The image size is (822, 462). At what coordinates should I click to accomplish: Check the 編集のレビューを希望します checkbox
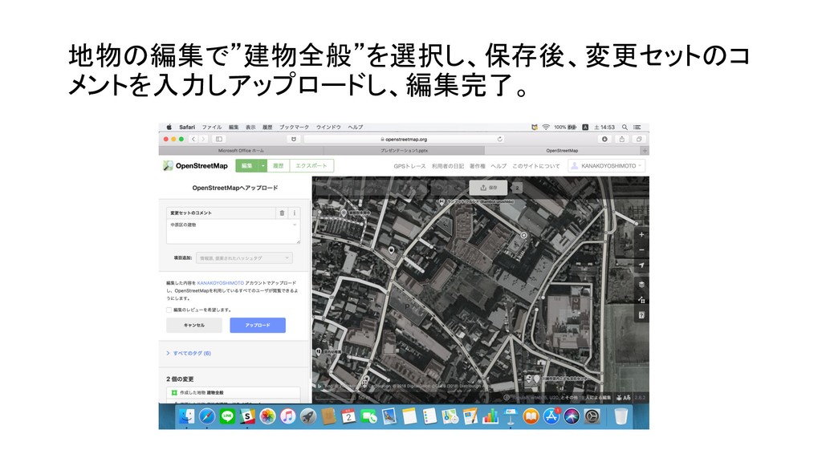click(169, 310)
